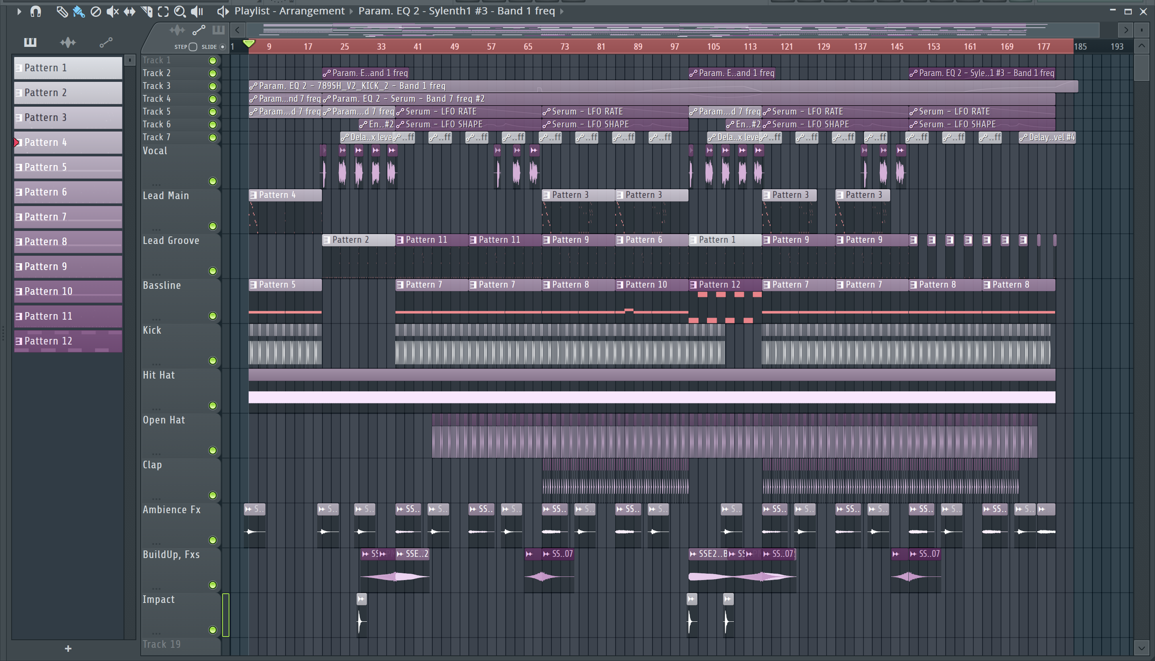Select the Lead Groove track header
The width and height of the screenshot is (1155, 661).
click(x=181, y=256)
